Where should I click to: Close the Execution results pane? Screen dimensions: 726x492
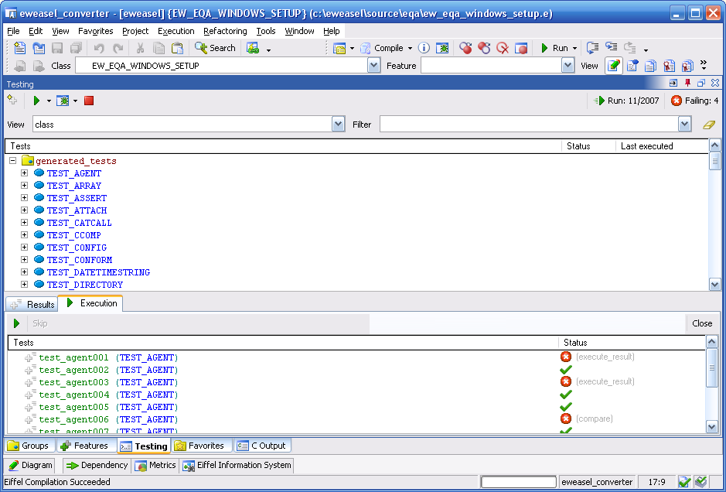(x=702, y=323)
